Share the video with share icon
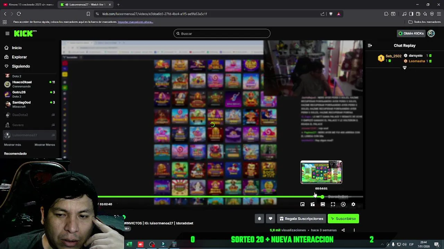Image resolution: width=444 pixels, height=249 pixels. [x=343, y=230]
